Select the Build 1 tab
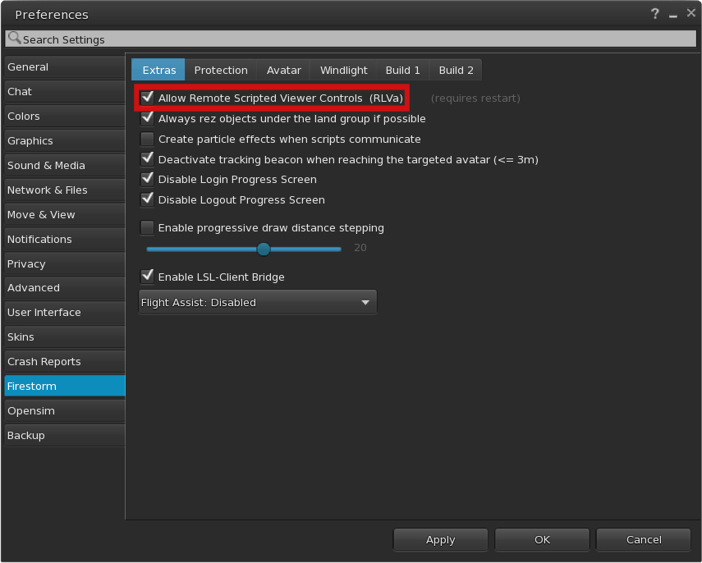This screenshot has height=563, width=702. (x=402, y=70)
